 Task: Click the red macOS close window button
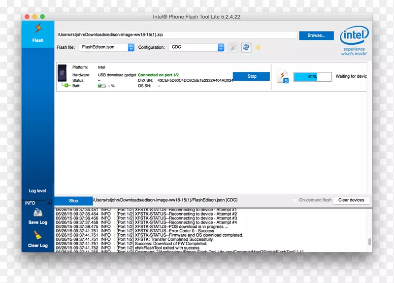(27, 17)
